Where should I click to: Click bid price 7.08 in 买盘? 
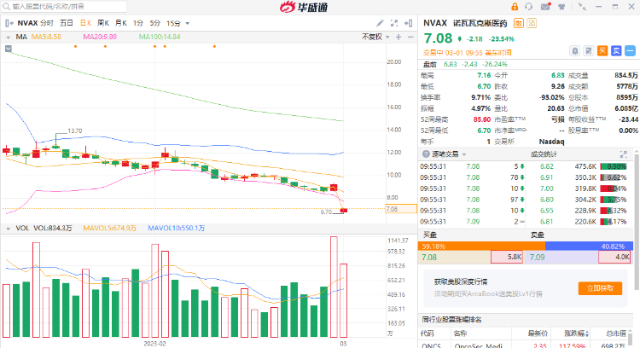coord(429,258)
